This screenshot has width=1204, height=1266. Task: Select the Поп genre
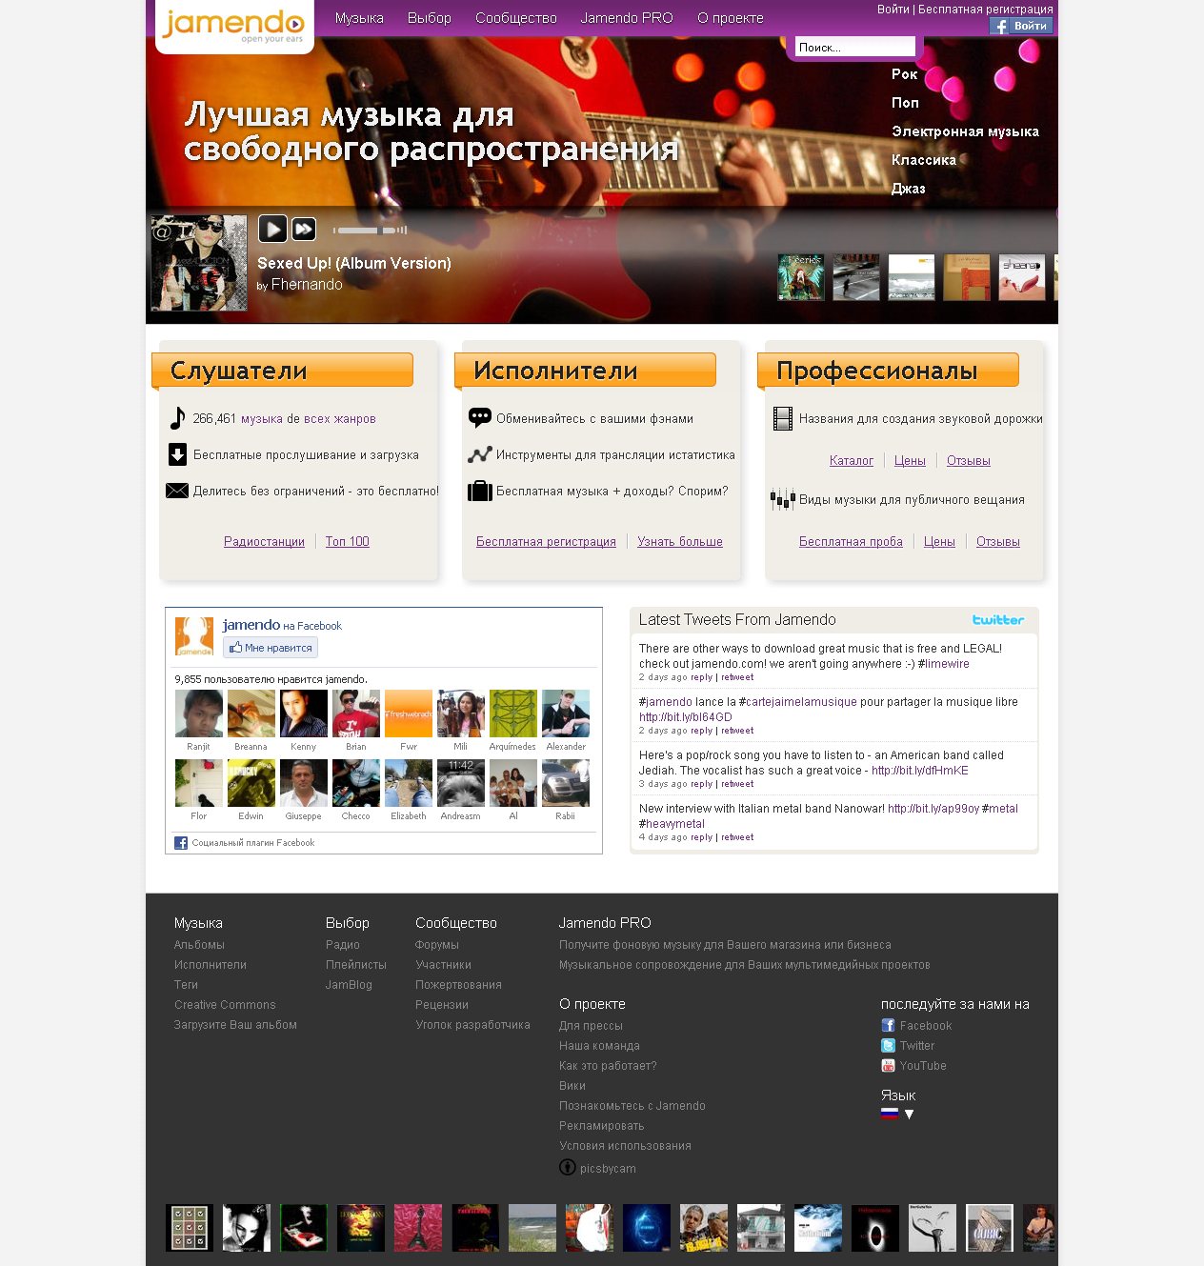coord(905,103)
